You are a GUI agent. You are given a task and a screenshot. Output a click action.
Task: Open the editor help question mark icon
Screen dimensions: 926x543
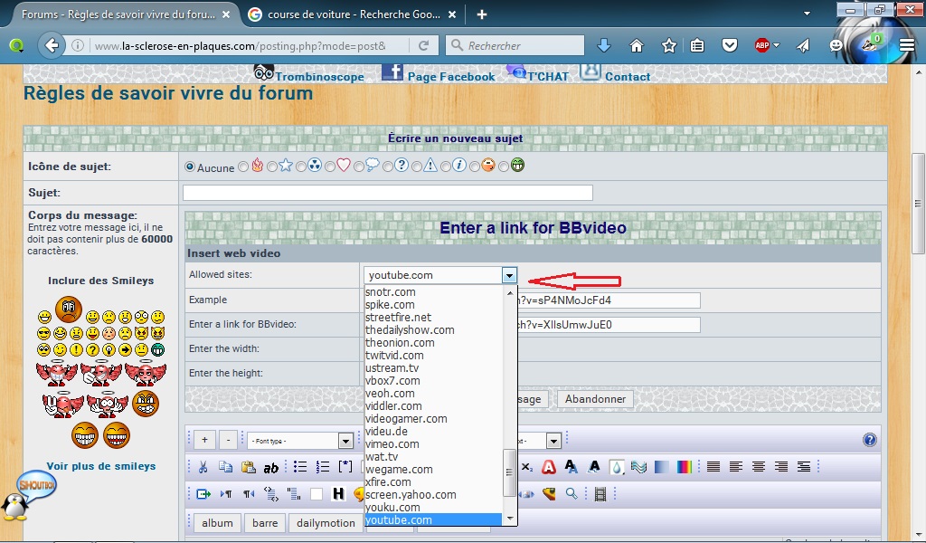click(869, 440)
